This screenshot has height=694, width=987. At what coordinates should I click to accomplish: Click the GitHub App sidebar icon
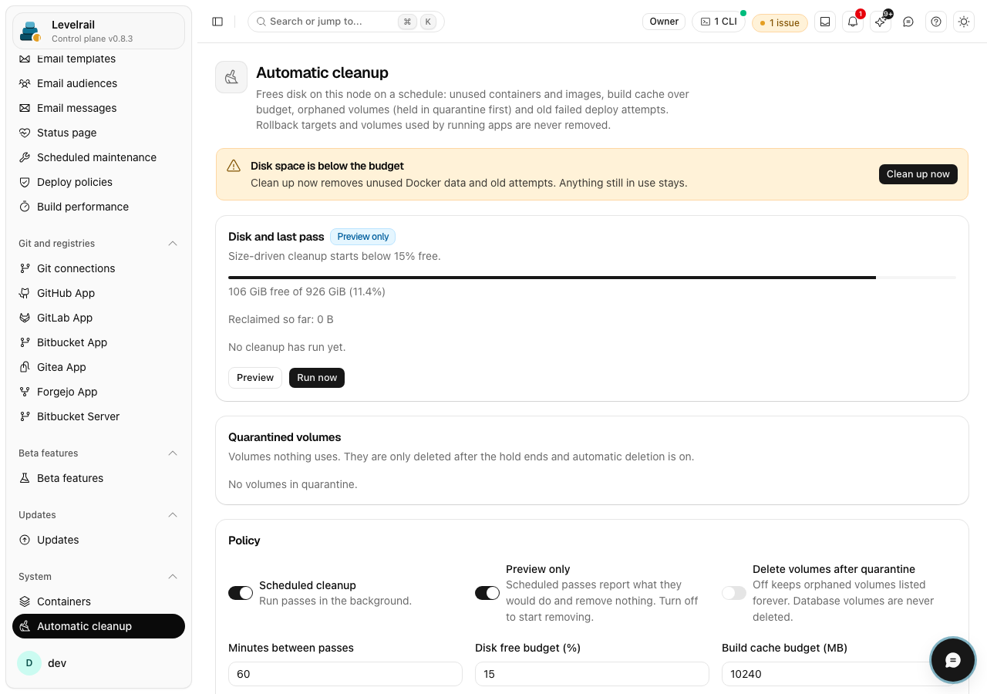coord(25,293)
